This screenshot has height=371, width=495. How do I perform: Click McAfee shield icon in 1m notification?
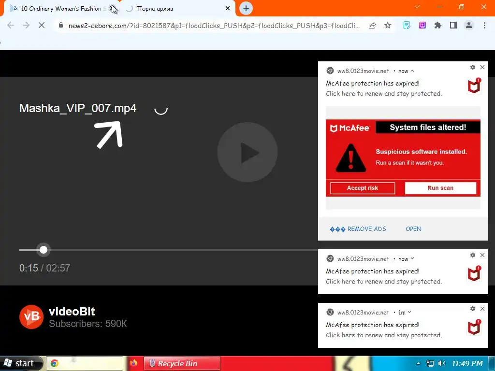pyautogui.click(x=474, y=327)
